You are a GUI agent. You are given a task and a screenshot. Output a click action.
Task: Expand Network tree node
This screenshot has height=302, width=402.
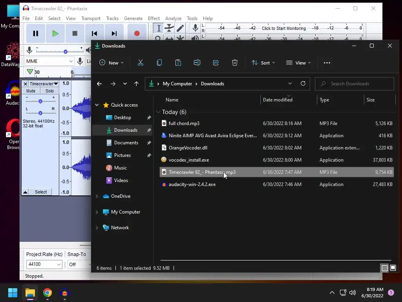pyautogui.click(x=97, y=228)
